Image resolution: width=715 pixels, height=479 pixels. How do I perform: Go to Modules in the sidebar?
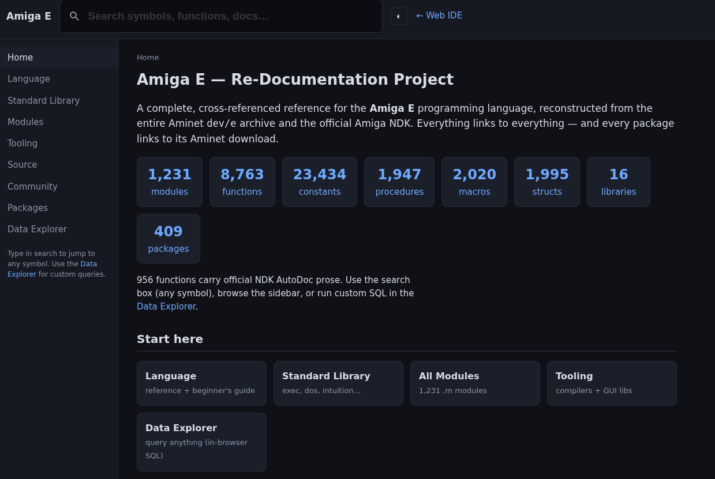[x=59, y=122]
